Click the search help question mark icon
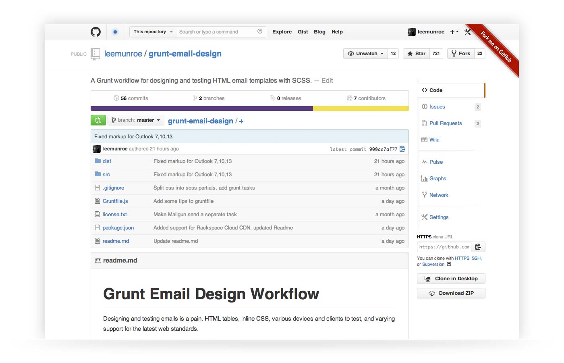 point(260,31)
